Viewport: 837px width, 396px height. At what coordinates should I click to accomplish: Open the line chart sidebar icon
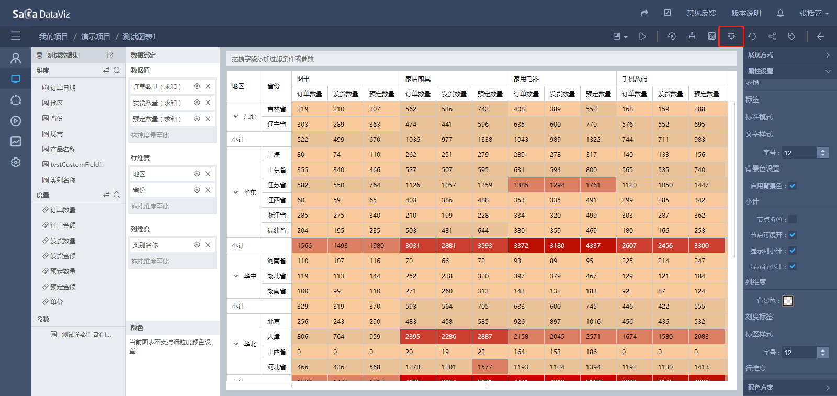click(16, 141)
